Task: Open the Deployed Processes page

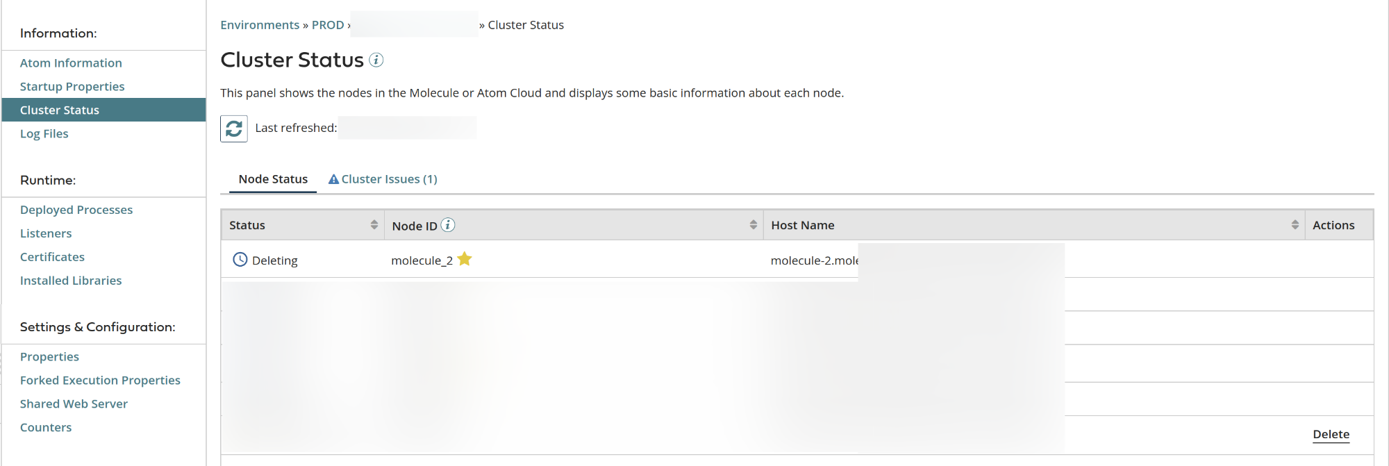Action: pos(76,209)
